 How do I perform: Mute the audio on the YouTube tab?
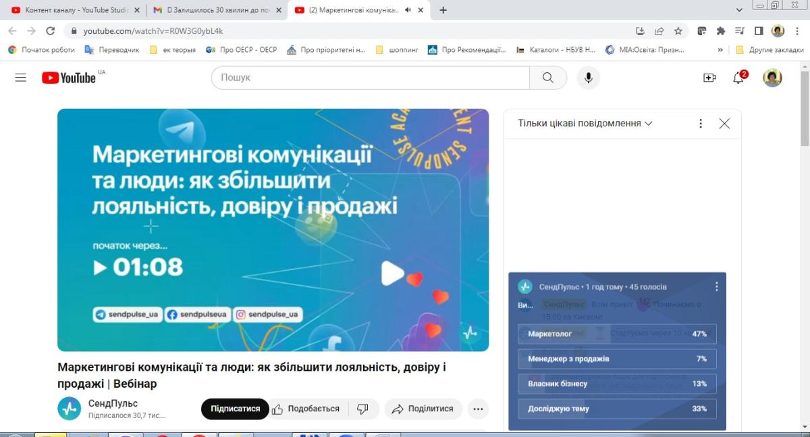(408, 10)
